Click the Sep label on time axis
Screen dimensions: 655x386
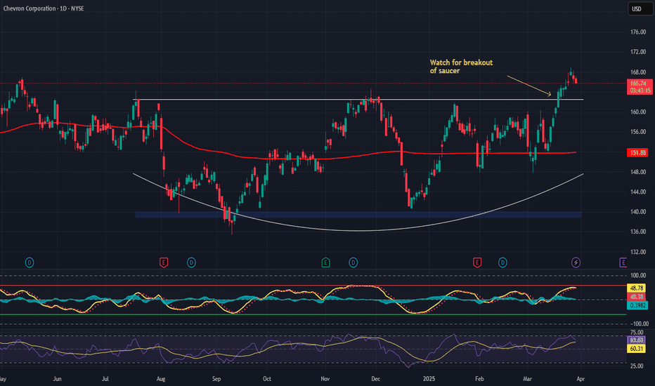[x=216, y=379]
